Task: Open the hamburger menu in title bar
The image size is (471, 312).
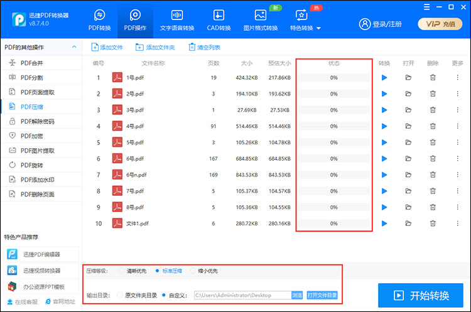Action: (426, 7)
